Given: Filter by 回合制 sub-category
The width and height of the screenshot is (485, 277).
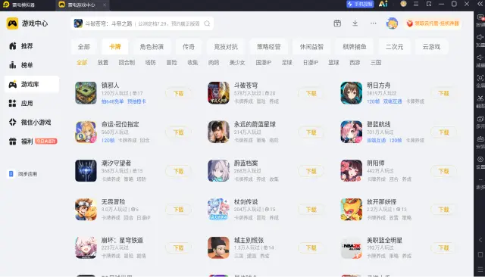Looking at the screenshot, I should 127,63.
